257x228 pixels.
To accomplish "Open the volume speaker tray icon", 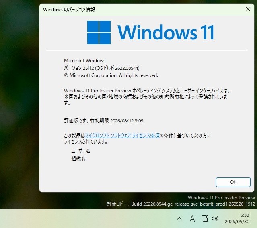I will click(215, 218).
